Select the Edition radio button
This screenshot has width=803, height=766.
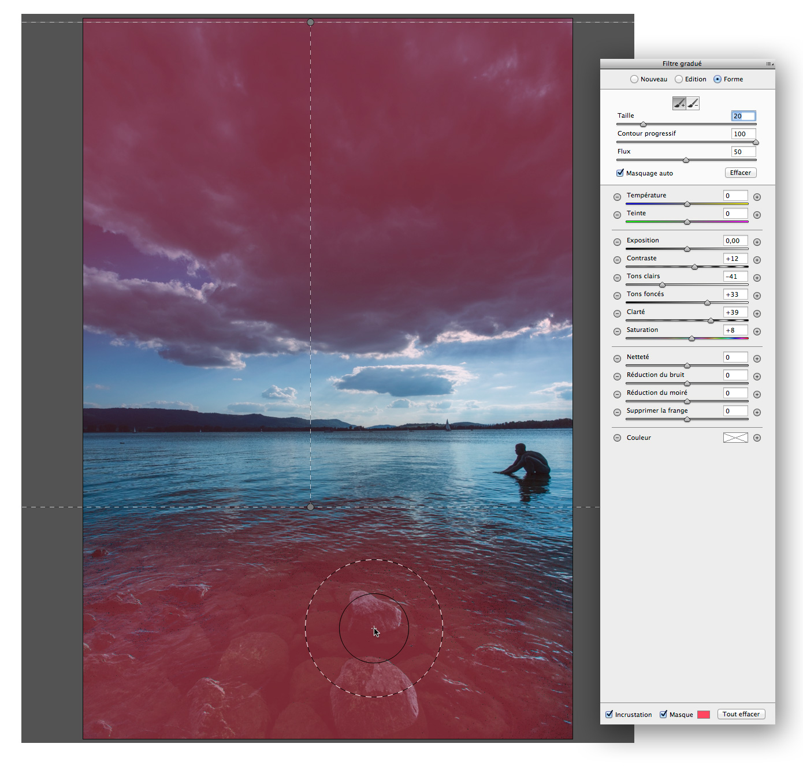tap(679, 79)
